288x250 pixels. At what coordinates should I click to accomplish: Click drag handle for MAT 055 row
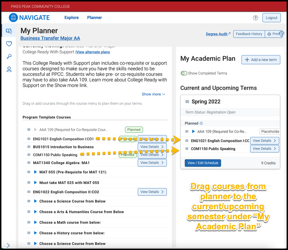click(x=29, y=172)
